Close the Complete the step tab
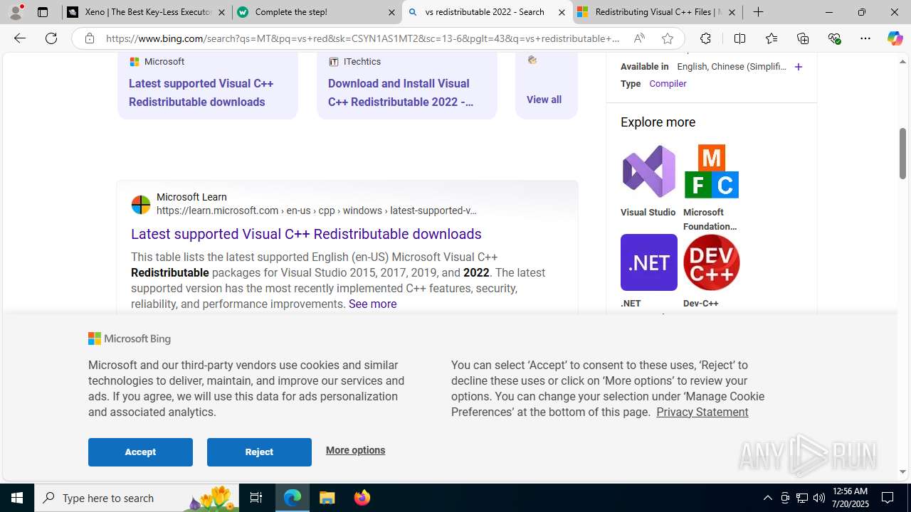This screenshot has width=911, height=512. pos(391,12)
